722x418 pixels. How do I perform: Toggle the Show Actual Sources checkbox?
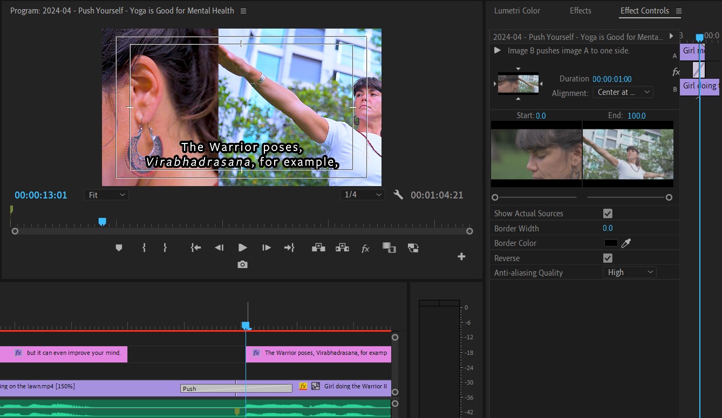click(x=608, y=214)
